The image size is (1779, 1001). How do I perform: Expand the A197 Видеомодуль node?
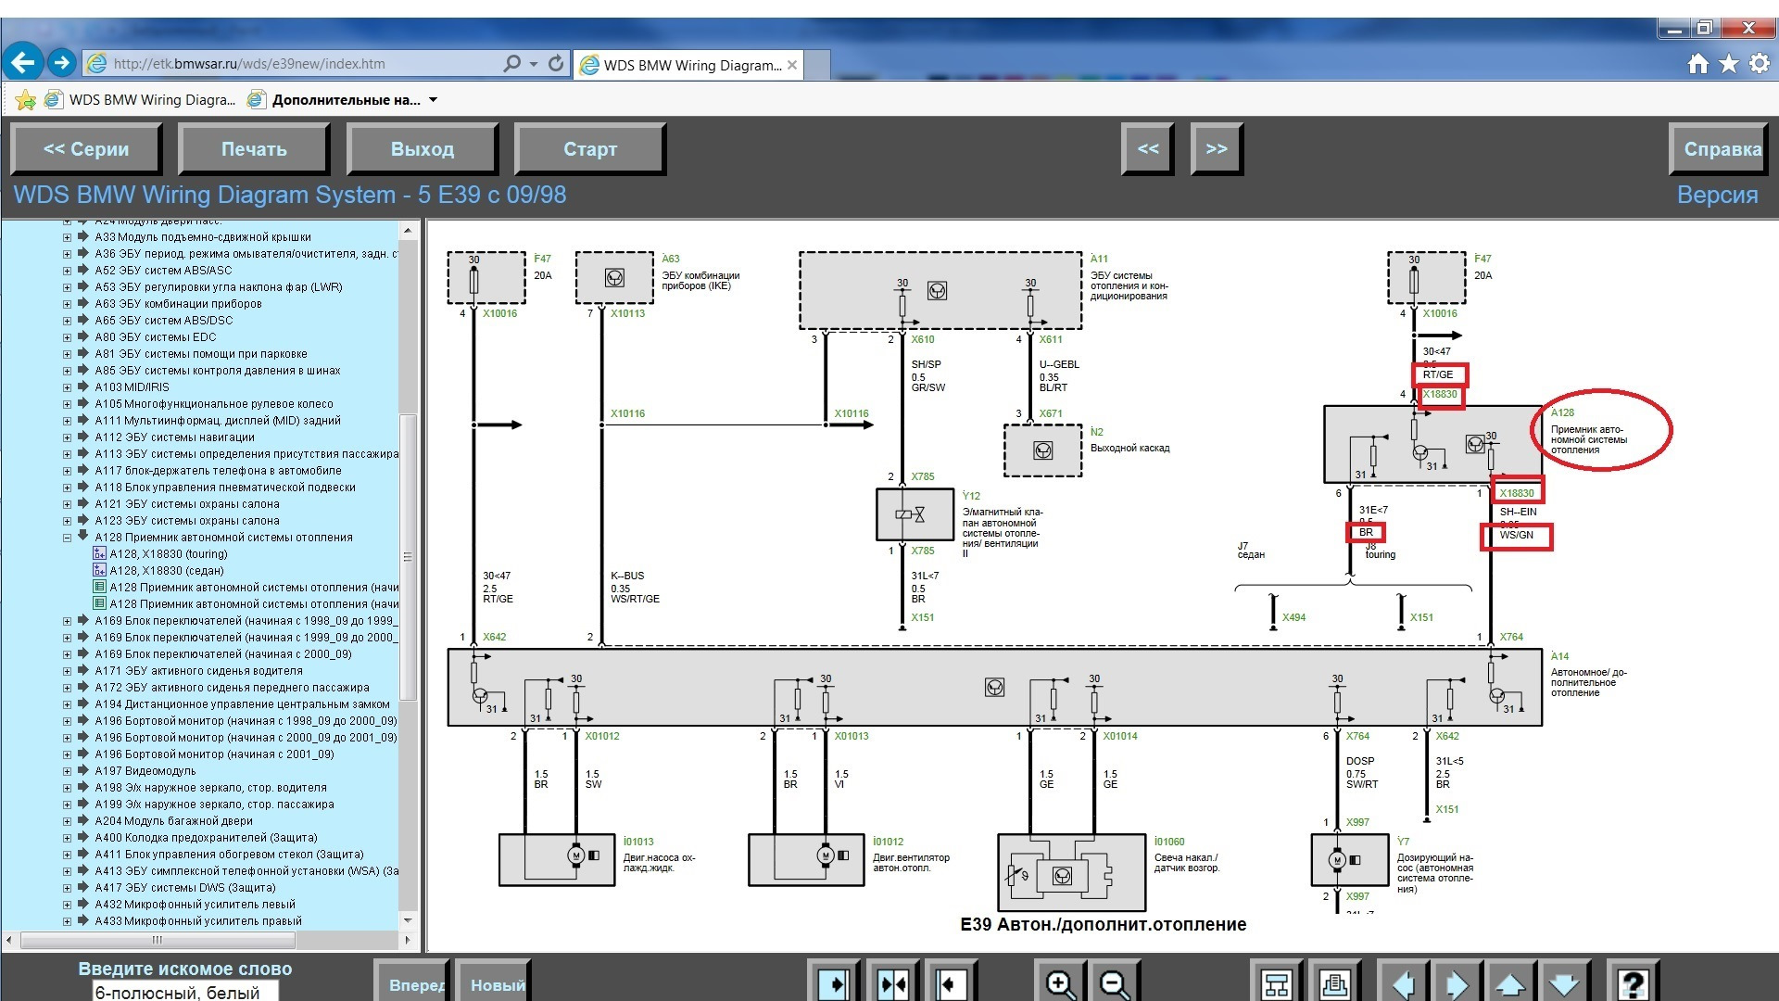[x=67, y=771]
